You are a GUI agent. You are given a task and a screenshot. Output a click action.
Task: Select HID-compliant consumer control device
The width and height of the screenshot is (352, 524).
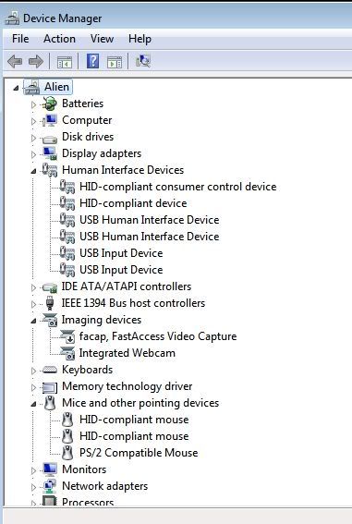[178, 187]
